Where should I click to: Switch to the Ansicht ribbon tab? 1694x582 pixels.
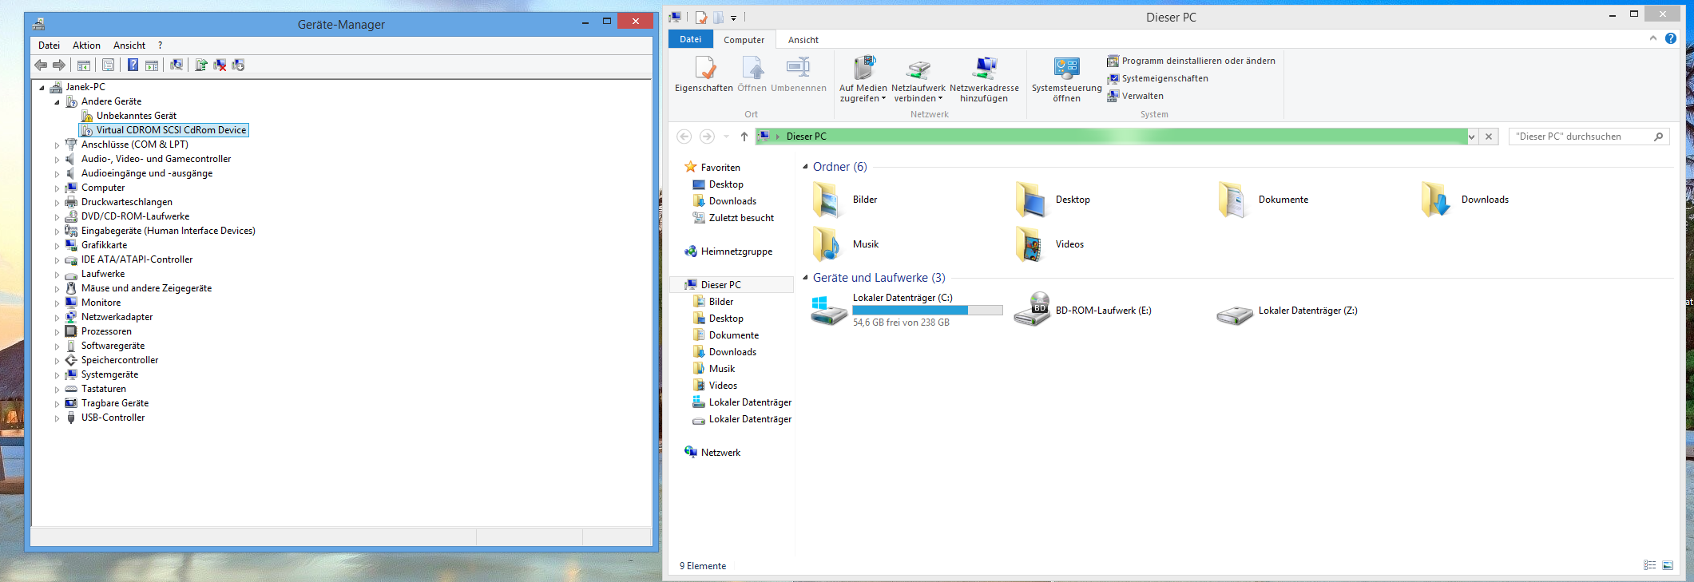[x=803, y=40]
